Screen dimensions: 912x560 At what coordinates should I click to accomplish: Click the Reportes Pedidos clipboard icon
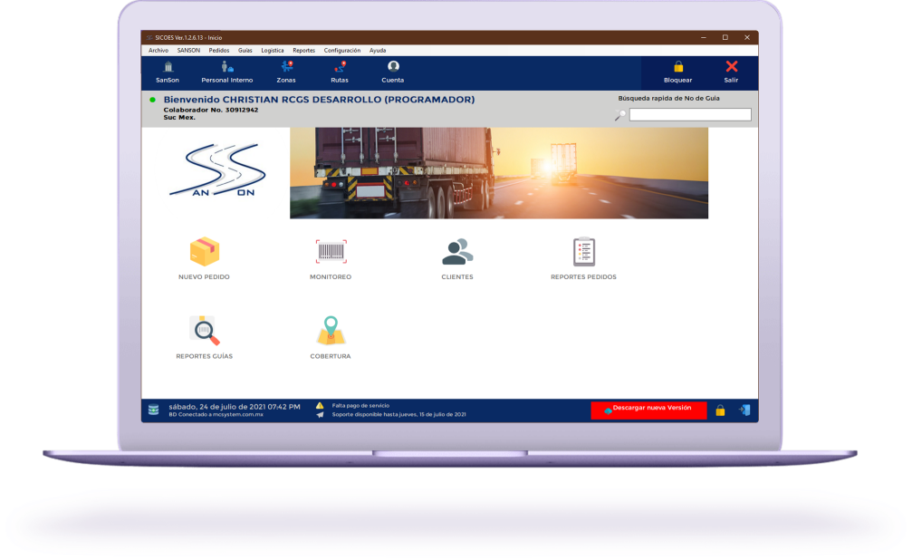coord(583,252)
